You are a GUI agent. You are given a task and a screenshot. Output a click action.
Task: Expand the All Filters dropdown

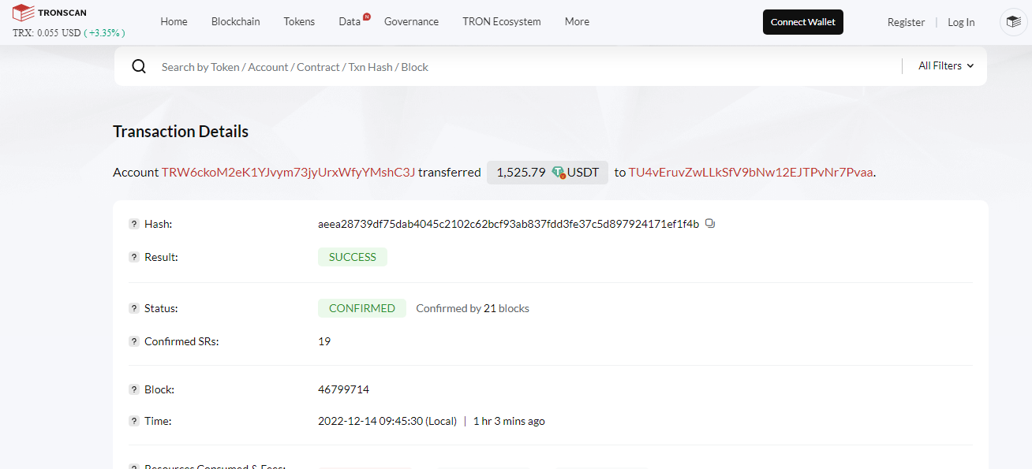point(946,66)
